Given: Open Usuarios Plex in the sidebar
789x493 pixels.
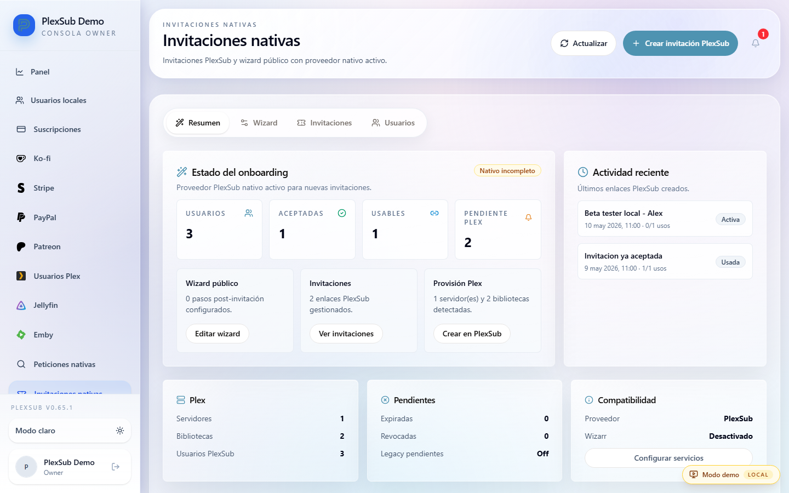Looking at the screenshot, I should click(x=70, y=276).
